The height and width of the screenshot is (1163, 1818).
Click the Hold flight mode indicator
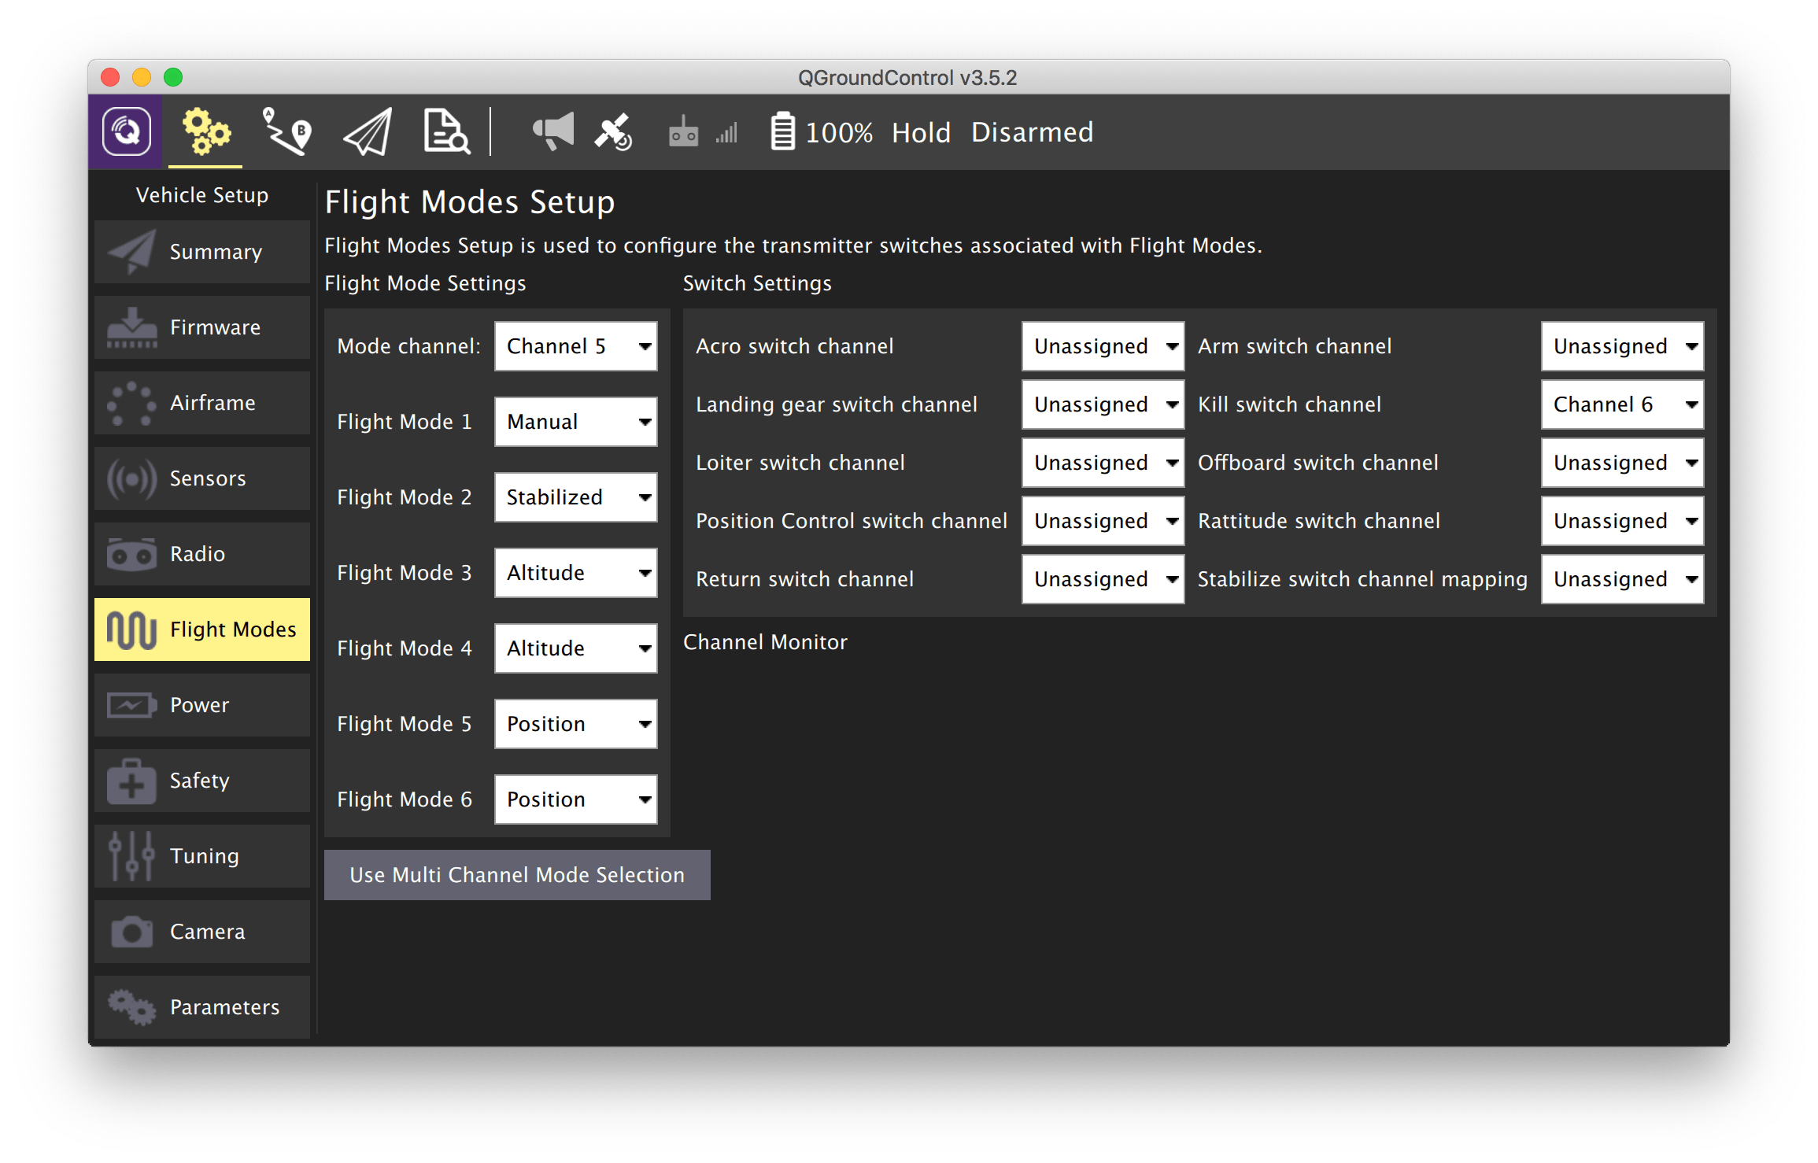(x=921, y=132)
